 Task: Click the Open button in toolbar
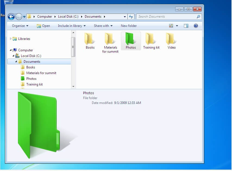[43, 26]
